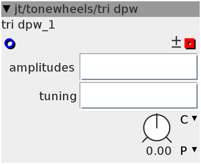Click the P preset letter
The width and height of the screenshot is (201, 164).
[x=184, y=151]
